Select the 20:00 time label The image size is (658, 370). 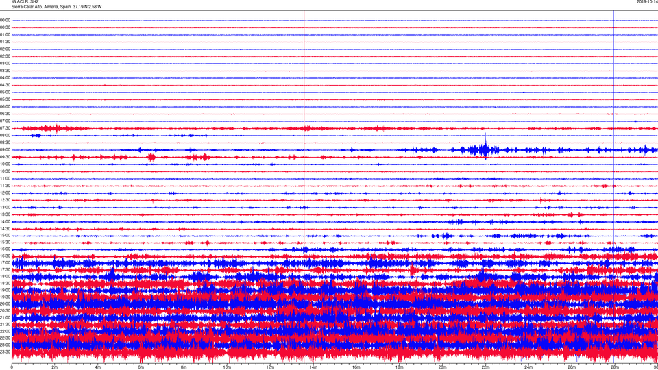(5, 304)
